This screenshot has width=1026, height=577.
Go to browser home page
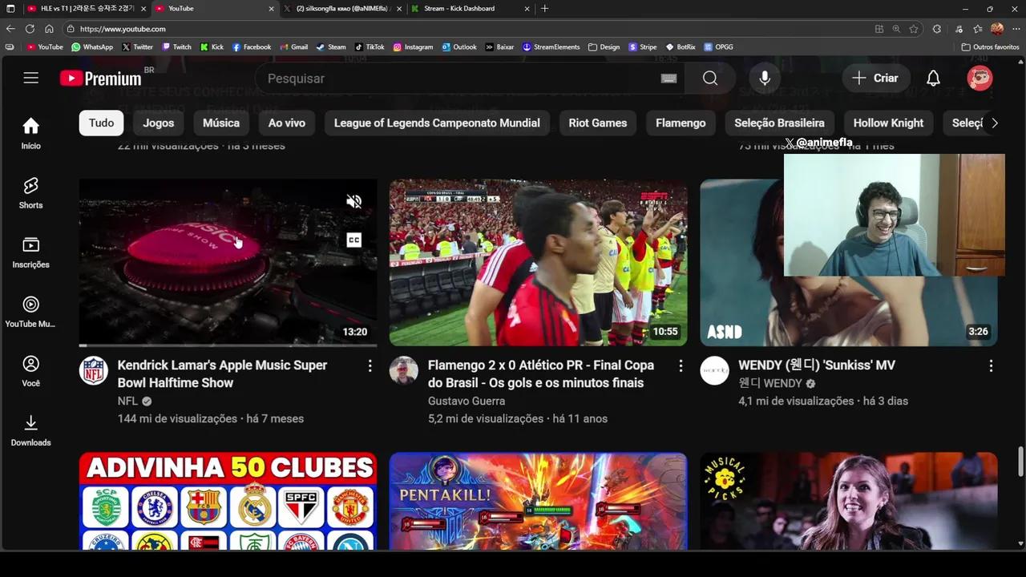pyautogui.click(x=49, y=29)
